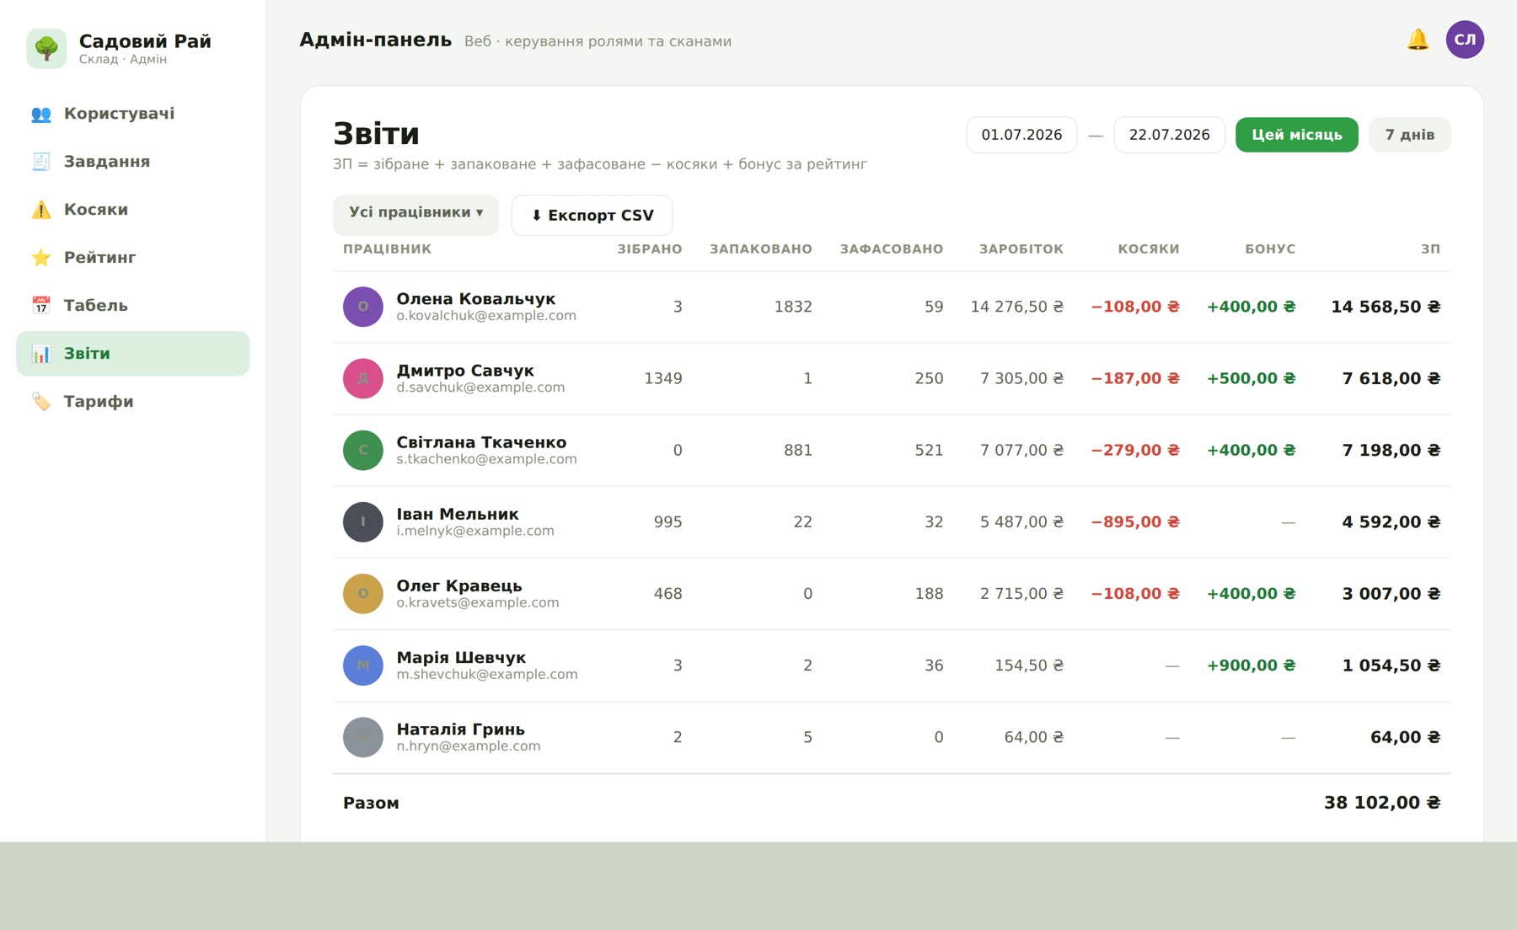Click the Бонус column header
This screenshot has width=1517, height=930.
pyautogui.click(x=1270, y=249)
